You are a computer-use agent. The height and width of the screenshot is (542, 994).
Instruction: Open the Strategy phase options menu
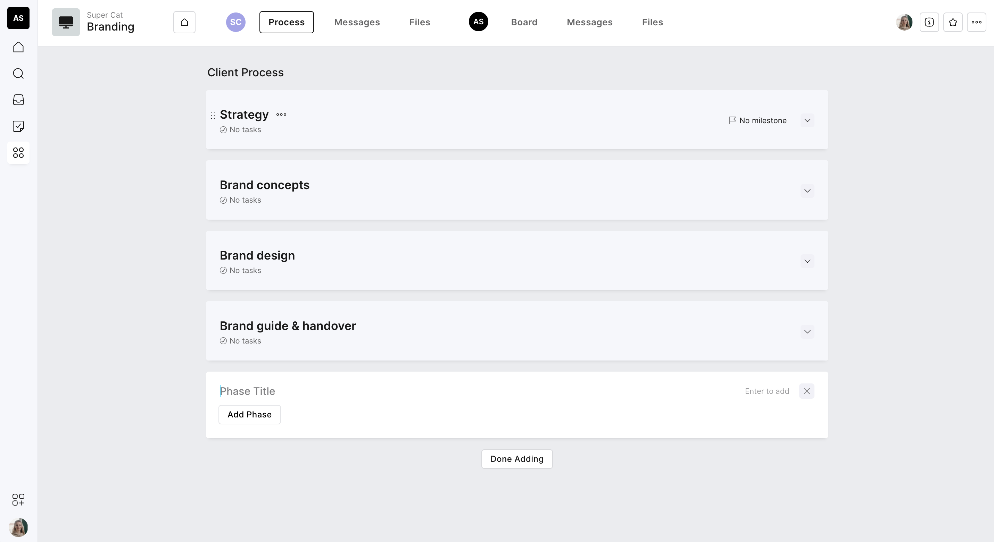(x=281, y=115)
